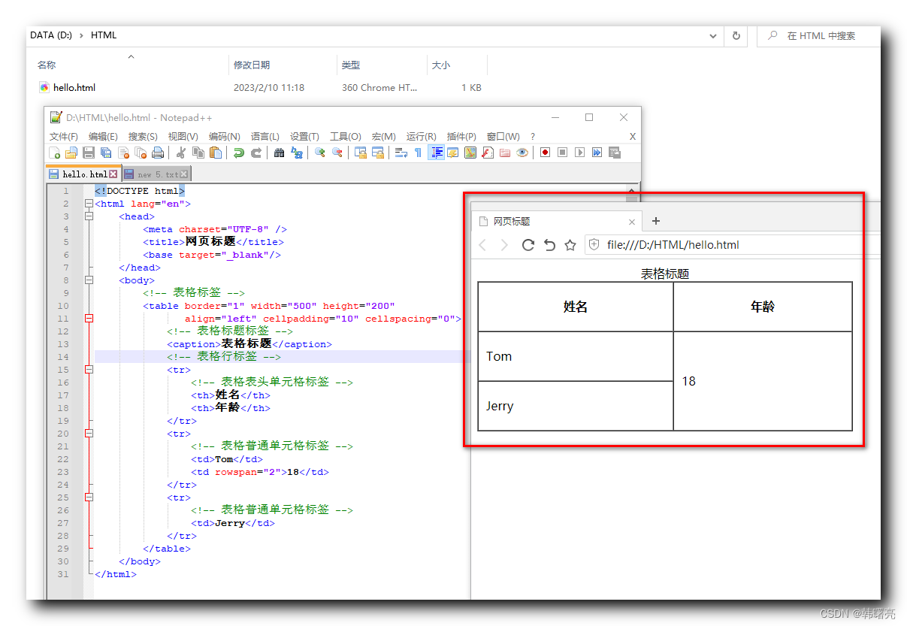
Task: Click the green Undo arrow icon
Action: tap(239, 153)
